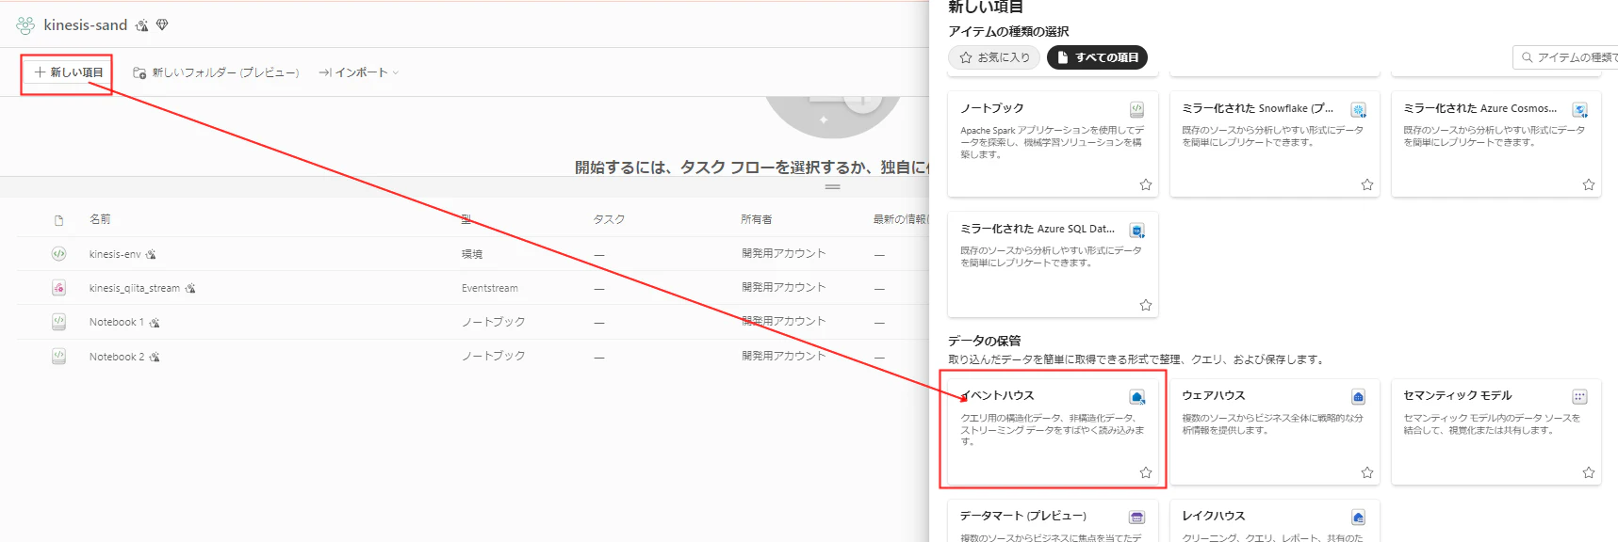Add ウェアハウス to favorites via star
Viewport: 1618px width, 542px height.
[x=1367, y=472]
